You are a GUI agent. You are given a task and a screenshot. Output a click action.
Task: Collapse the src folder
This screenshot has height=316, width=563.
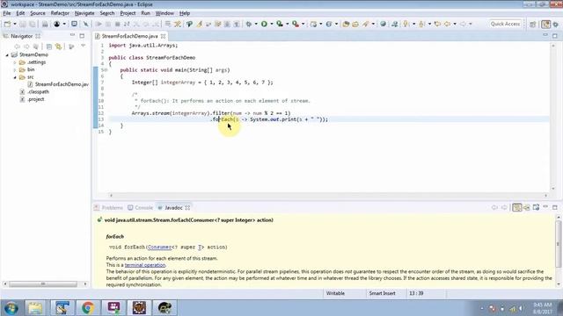coord(15,77)
